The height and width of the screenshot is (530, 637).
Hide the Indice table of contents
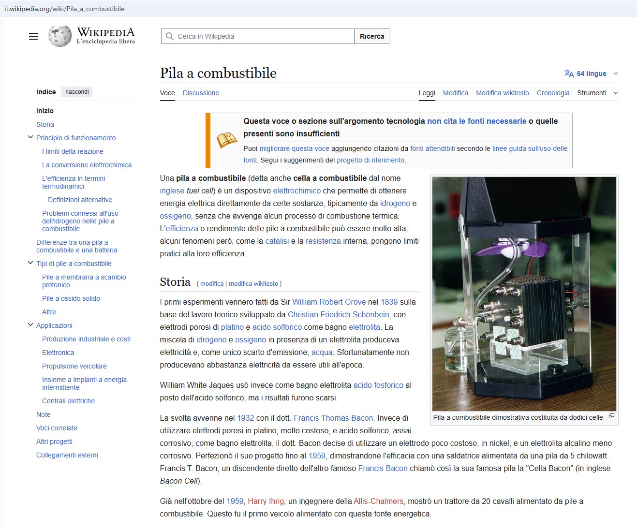coord(77,92)
